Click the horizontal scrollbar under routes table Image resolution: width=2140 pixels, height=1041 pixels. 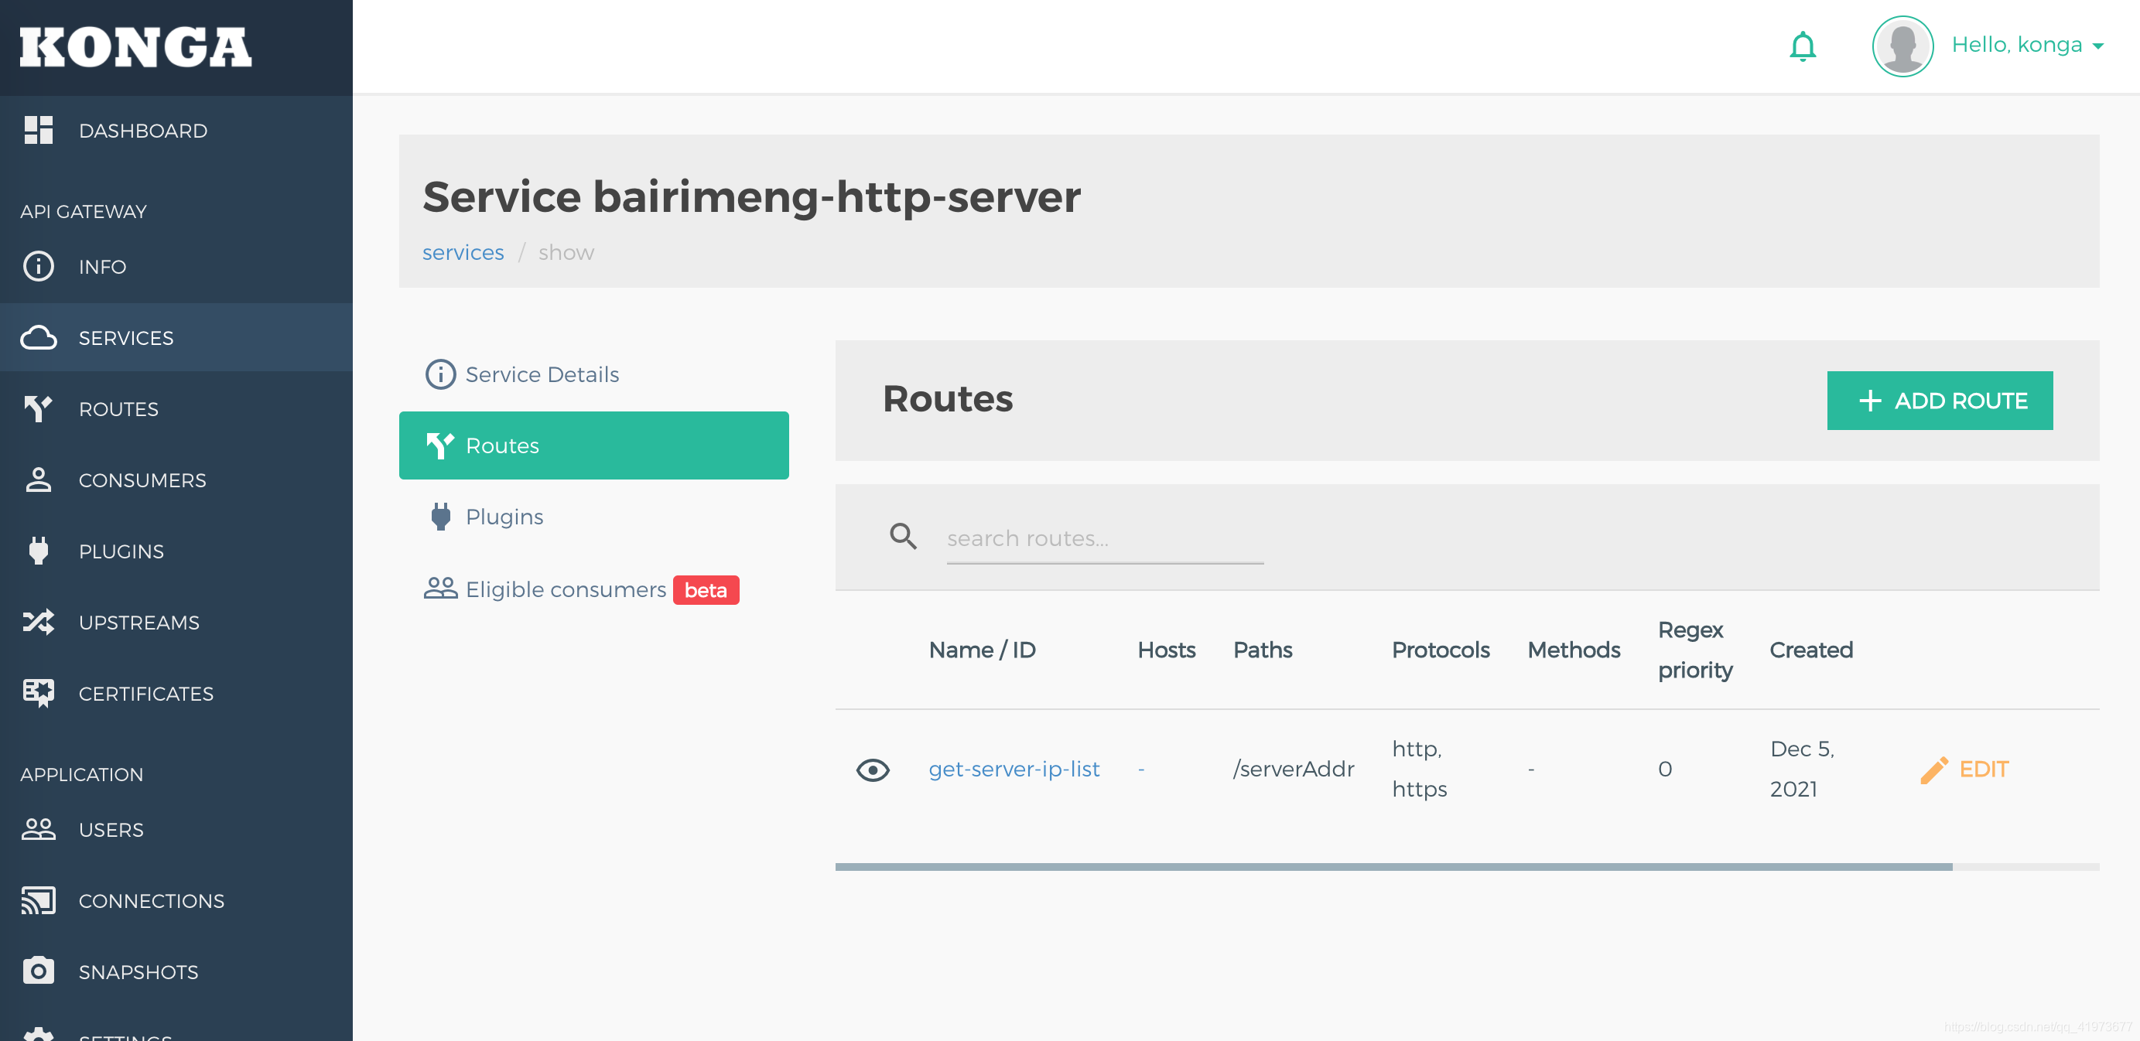[1393, 867]
